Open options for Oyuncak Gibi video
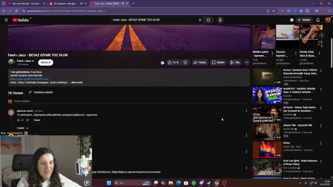The image size is (333, 187). pyautogui.click(x=321, y=125)
